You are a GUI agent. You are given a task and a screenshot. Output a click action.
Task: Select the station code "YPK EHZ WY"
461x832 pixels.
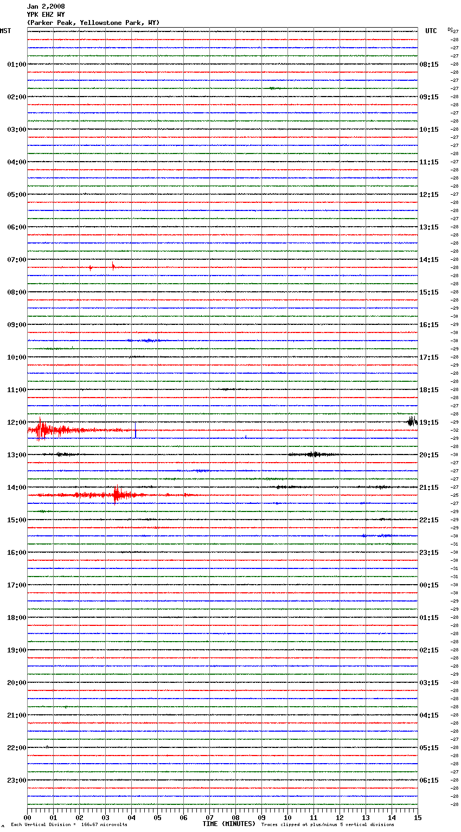(x=46, y=15)
